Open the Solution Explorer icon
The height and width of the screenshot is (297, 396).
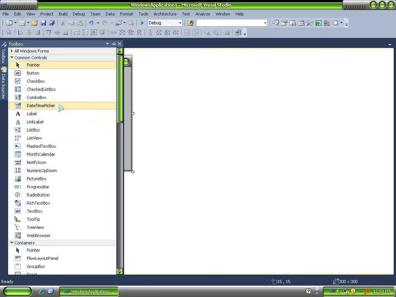(275, 23)
